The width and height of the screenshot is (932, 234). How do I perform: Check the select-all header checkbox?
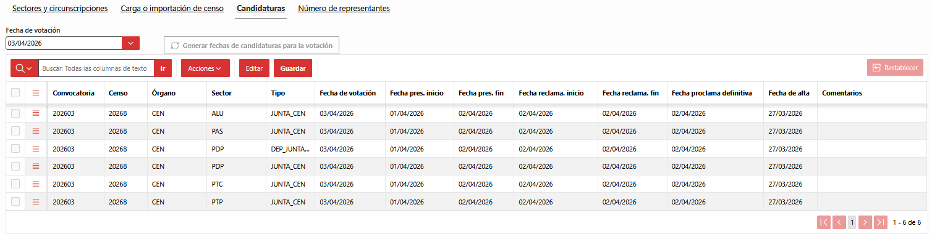point(15,93)
